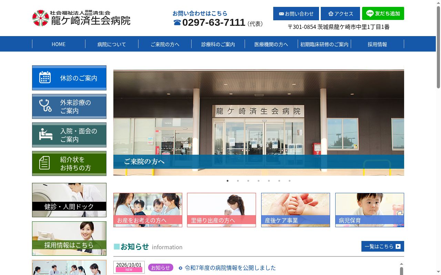Click the arrow icon in 一覧はこちら
Screen dimensions: 441x275
(398, 246)
